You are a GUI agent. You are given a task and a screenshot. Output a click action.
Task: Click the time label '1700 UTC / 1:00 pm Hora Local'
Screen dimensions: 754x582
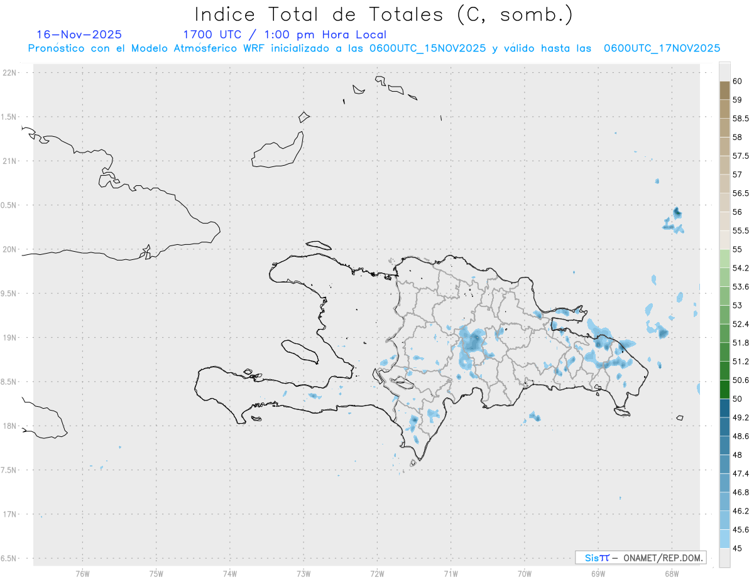click(x=285, y=35)
